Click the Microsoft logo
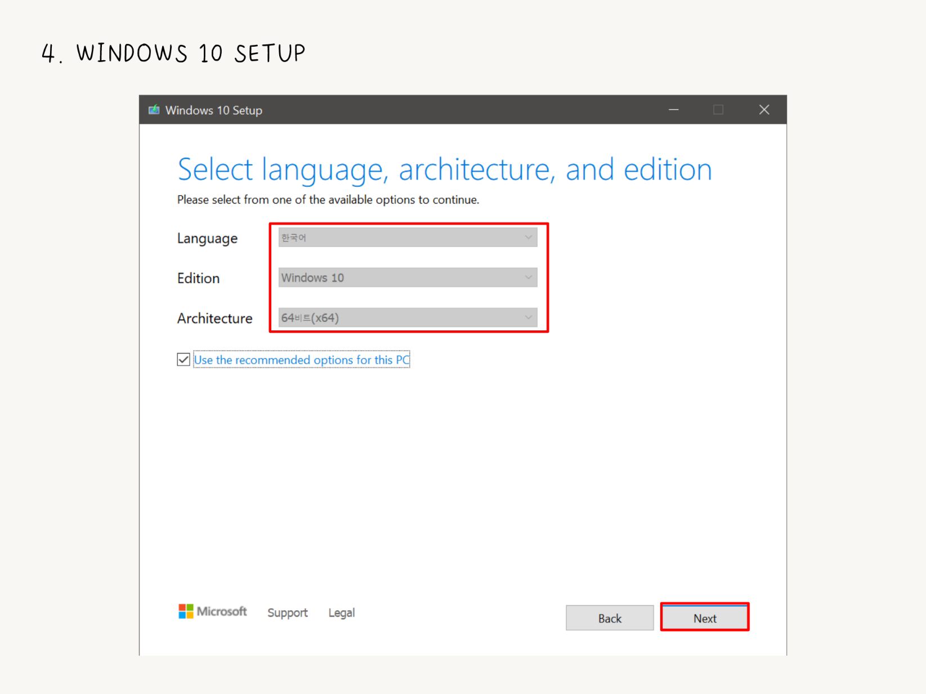The height and width of the screenshot is (694, 926). point(212,611)
